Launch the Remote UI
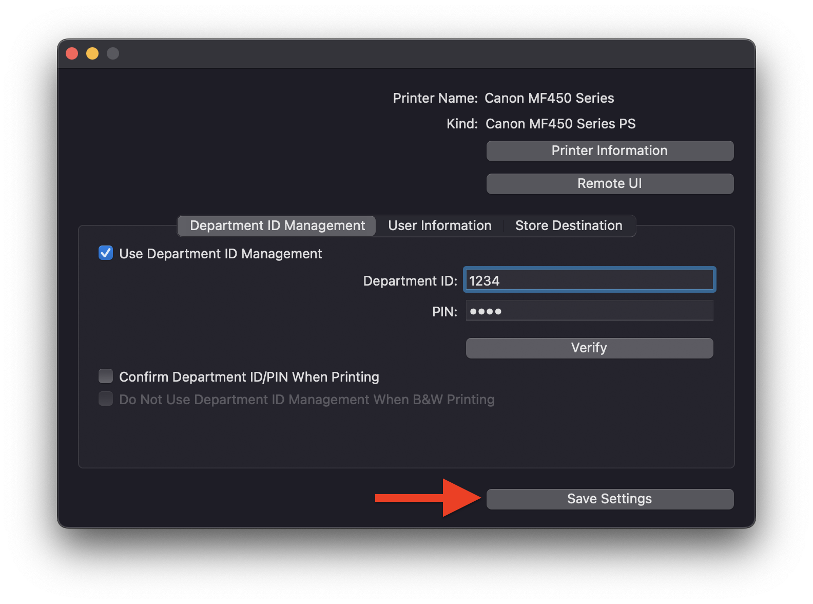The image size is (813, 604). coord(609,184)
